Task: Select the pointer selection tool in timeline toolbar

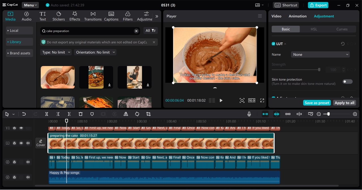Action: (7, 114)
